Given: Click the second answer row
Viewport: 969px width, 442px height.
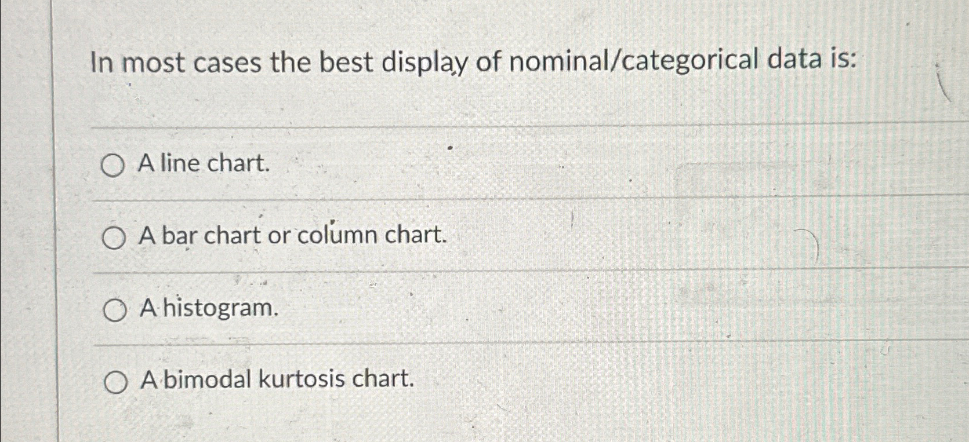Looking at the screenshot, I should point(406,236).
